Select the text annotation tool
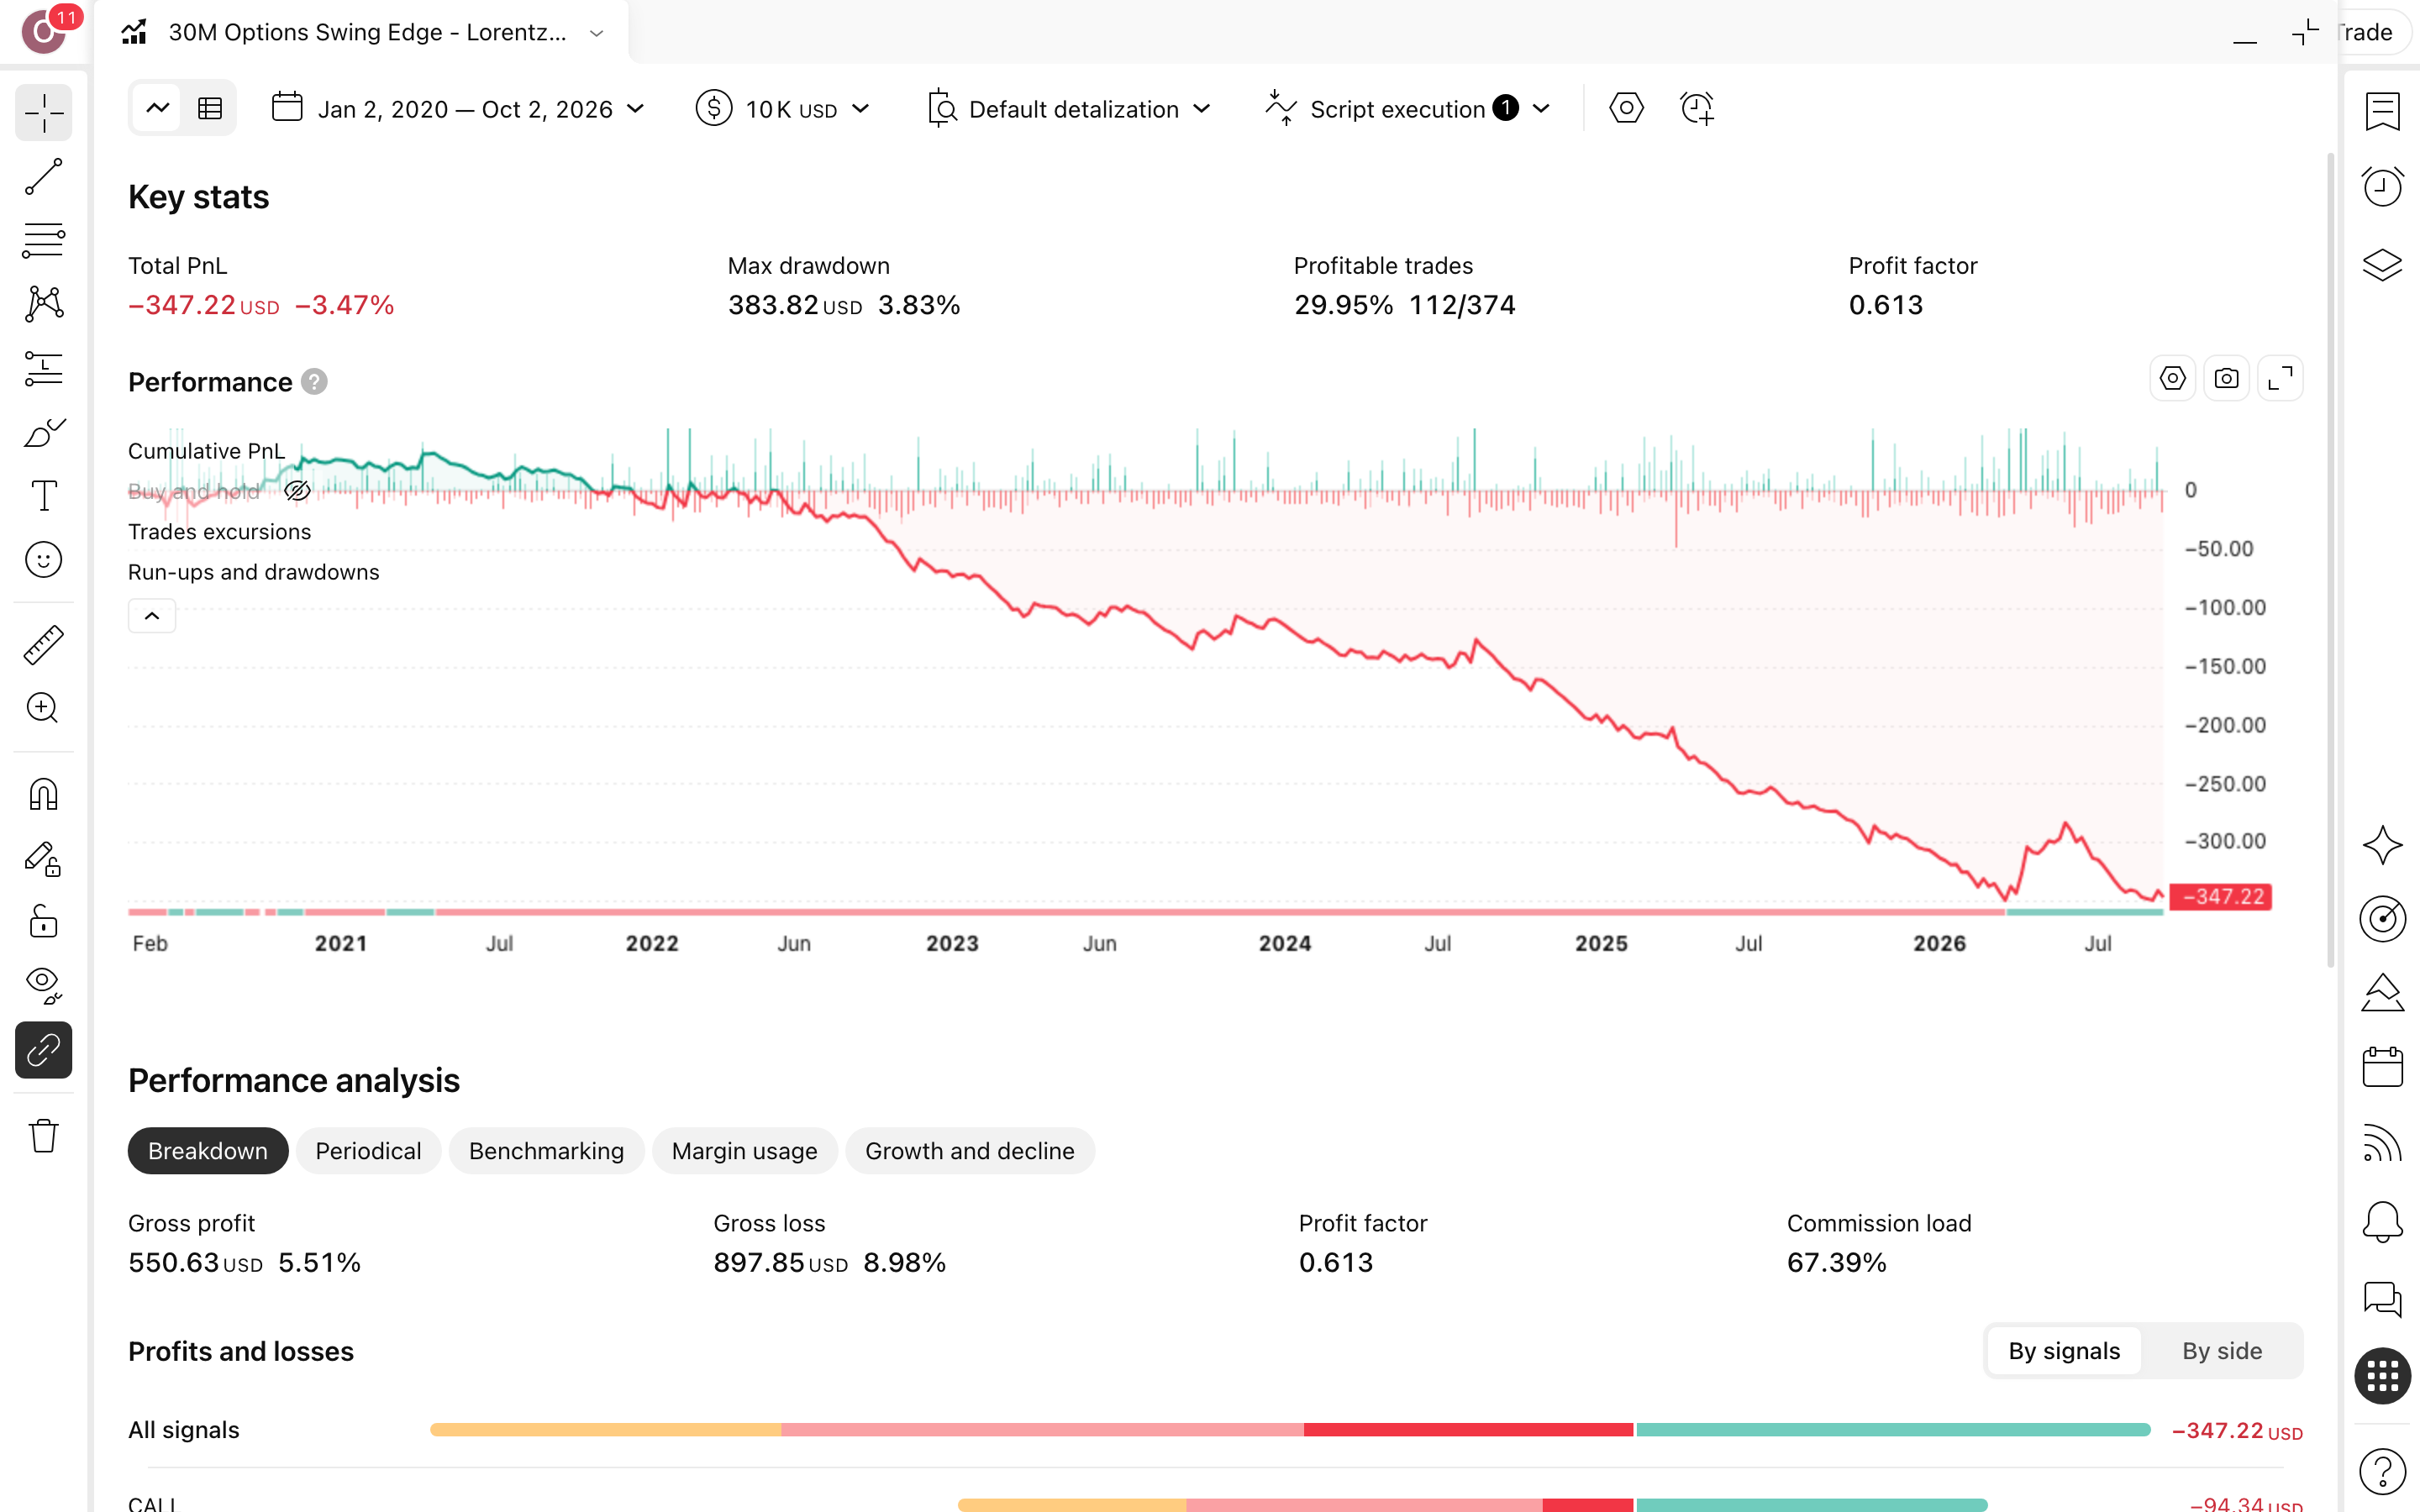The width and height of the screenshot is (2420, 1512). 44,496
